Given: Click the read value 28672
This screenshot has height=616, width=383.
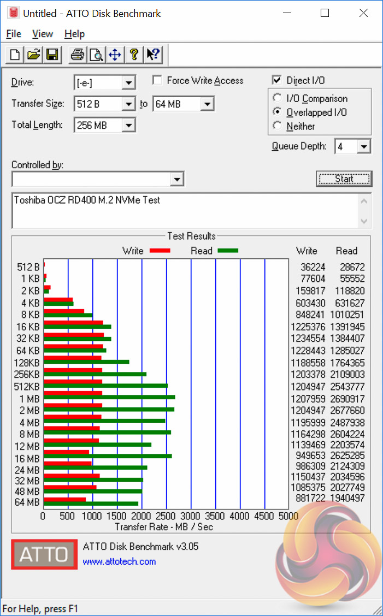Looking at the screenshot, I should (x=352, y=267).
